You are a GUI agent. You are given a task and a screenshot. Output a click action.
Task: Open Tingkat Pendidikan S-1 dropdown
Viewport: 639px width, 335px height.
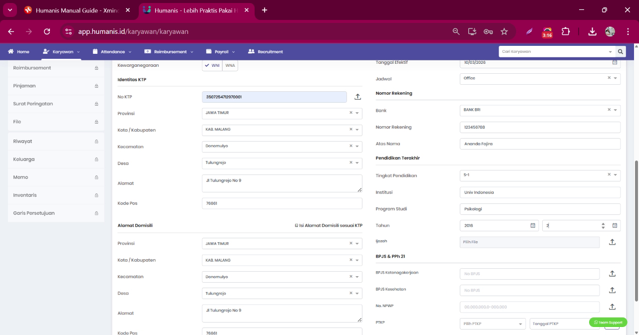[x=540, y=174]
